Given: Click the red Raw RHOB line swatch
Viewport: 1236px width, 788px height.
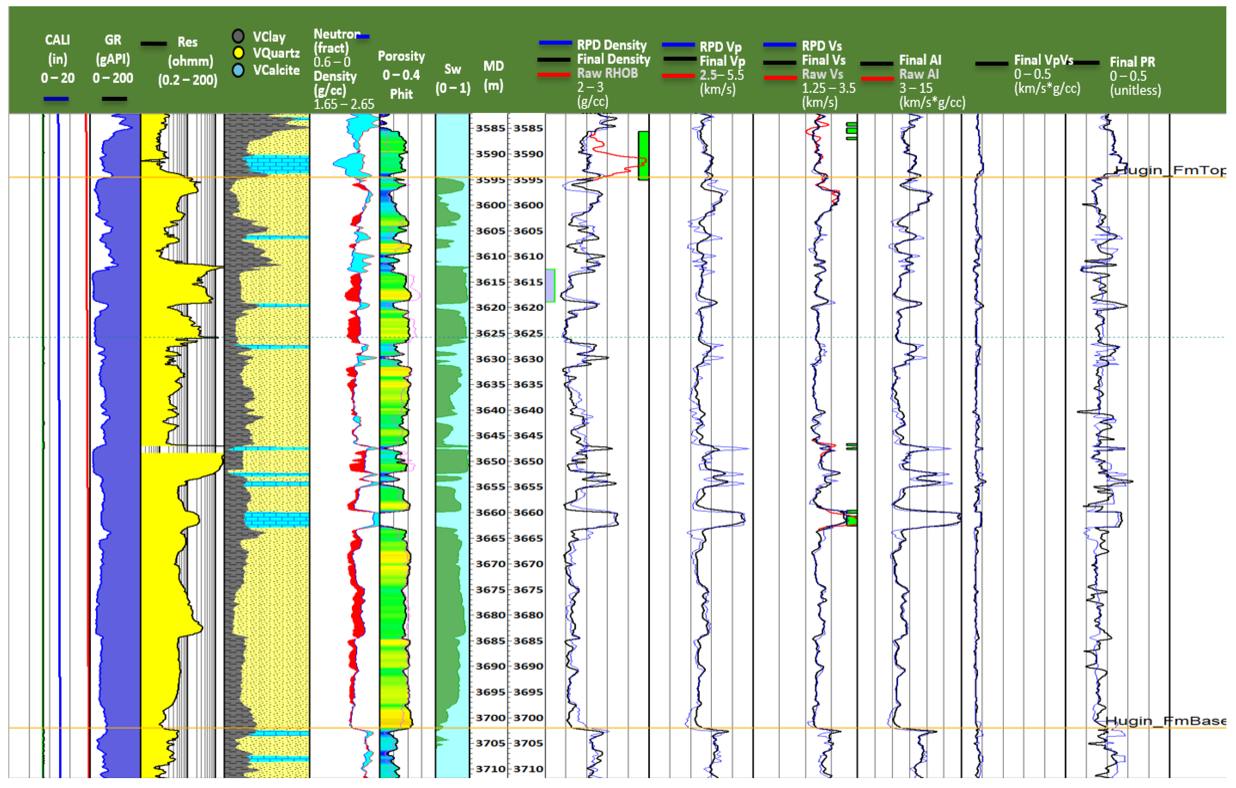Looking at the screenshot, I should 554,75.
